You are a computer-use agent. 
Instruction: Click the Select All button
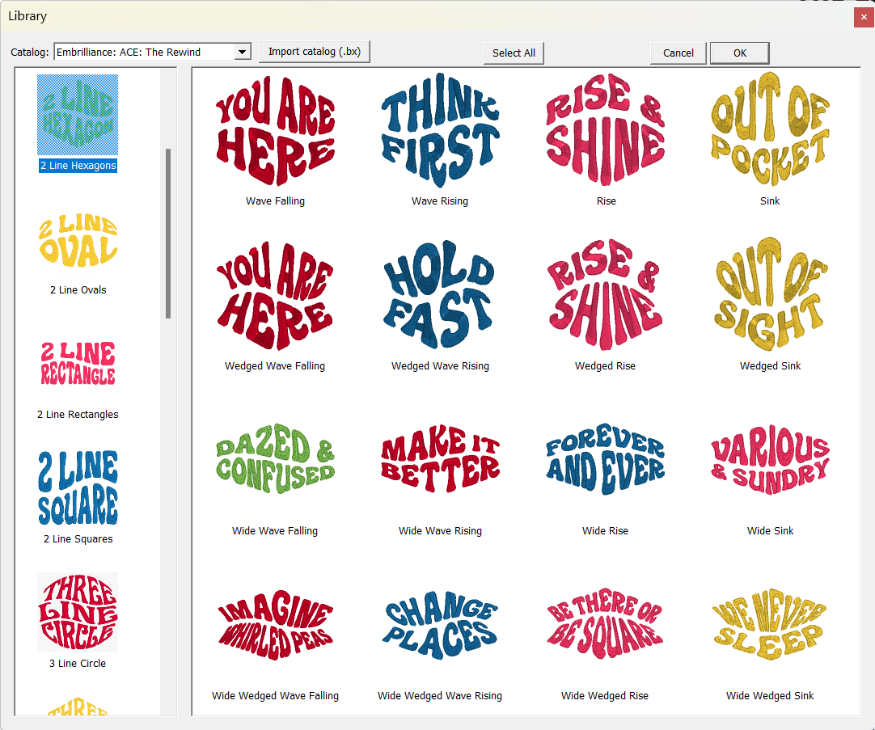(514, 53)
